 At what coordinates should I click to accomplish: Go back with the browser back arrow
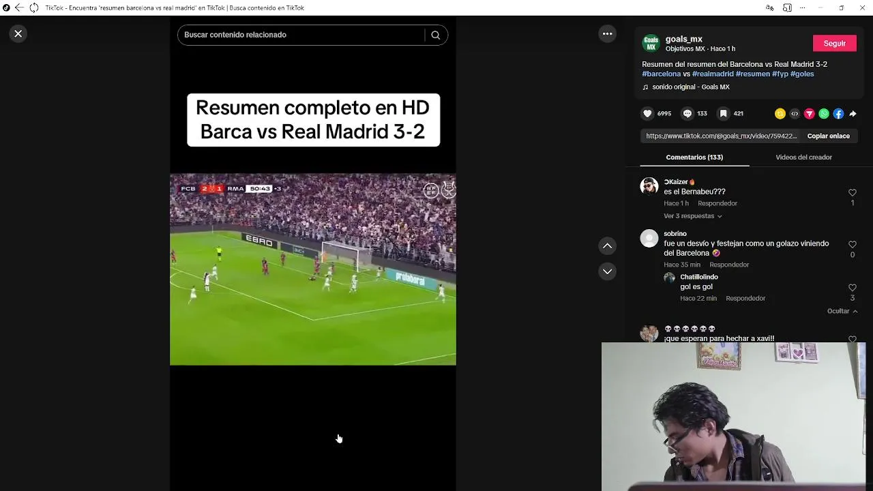pyautogui.click(x=19, y=8)
